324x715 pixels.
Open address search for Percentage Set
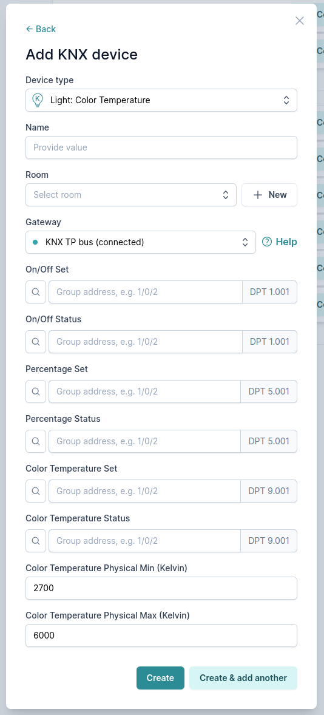(x=36, y=391)
